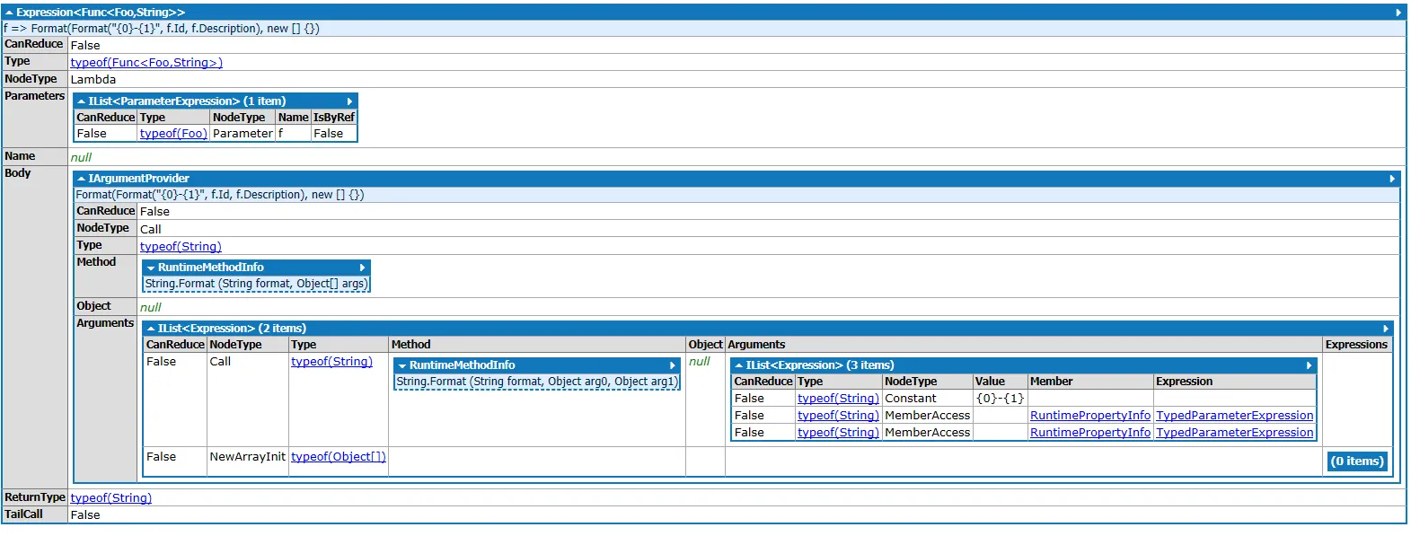Open typeof(String) link in the Constant row
This screenshot has width=1411, height=536.
tap(838, 399)
